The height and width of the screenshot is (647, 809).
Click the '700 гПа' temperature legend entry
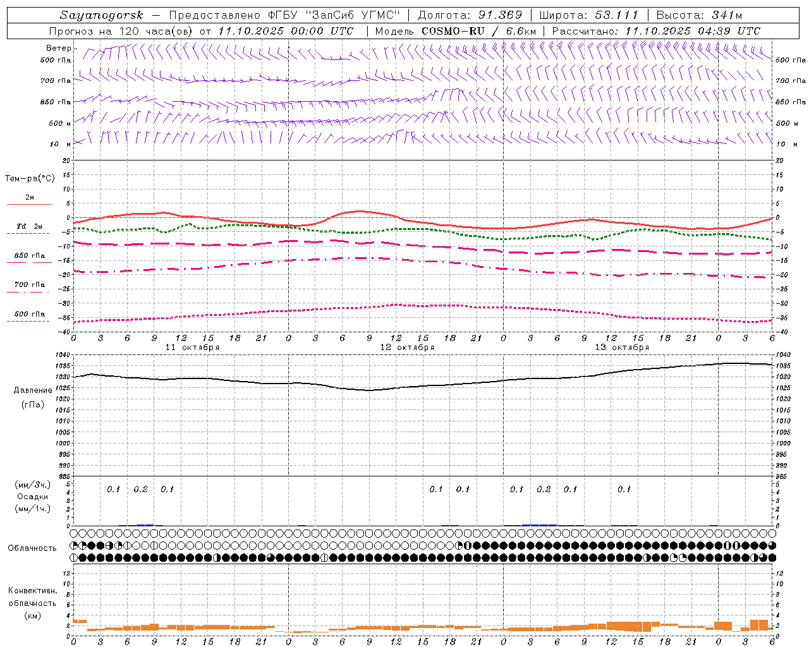pyautogui.click(x=29, y=285)
